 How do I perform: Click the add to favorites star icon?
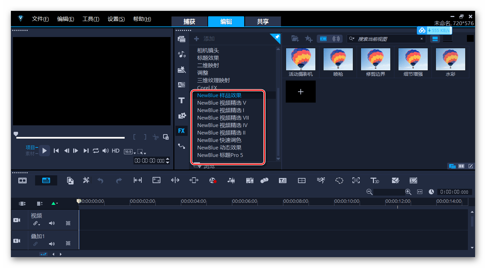point(309,39)
